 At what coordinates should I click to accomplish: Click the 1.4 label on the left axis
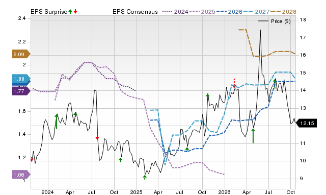point(22,134)
